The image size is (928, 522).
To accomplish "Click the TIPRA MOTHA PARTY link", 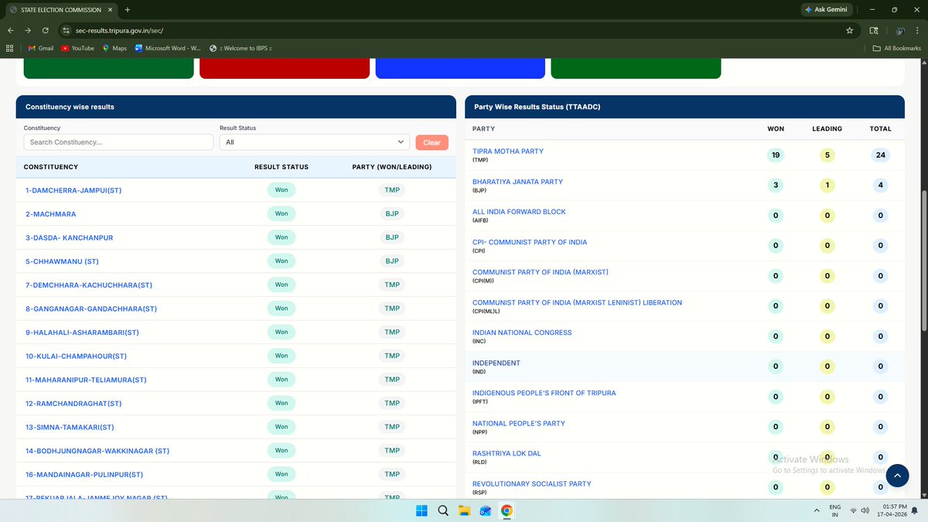I will [x=508, y=152].
